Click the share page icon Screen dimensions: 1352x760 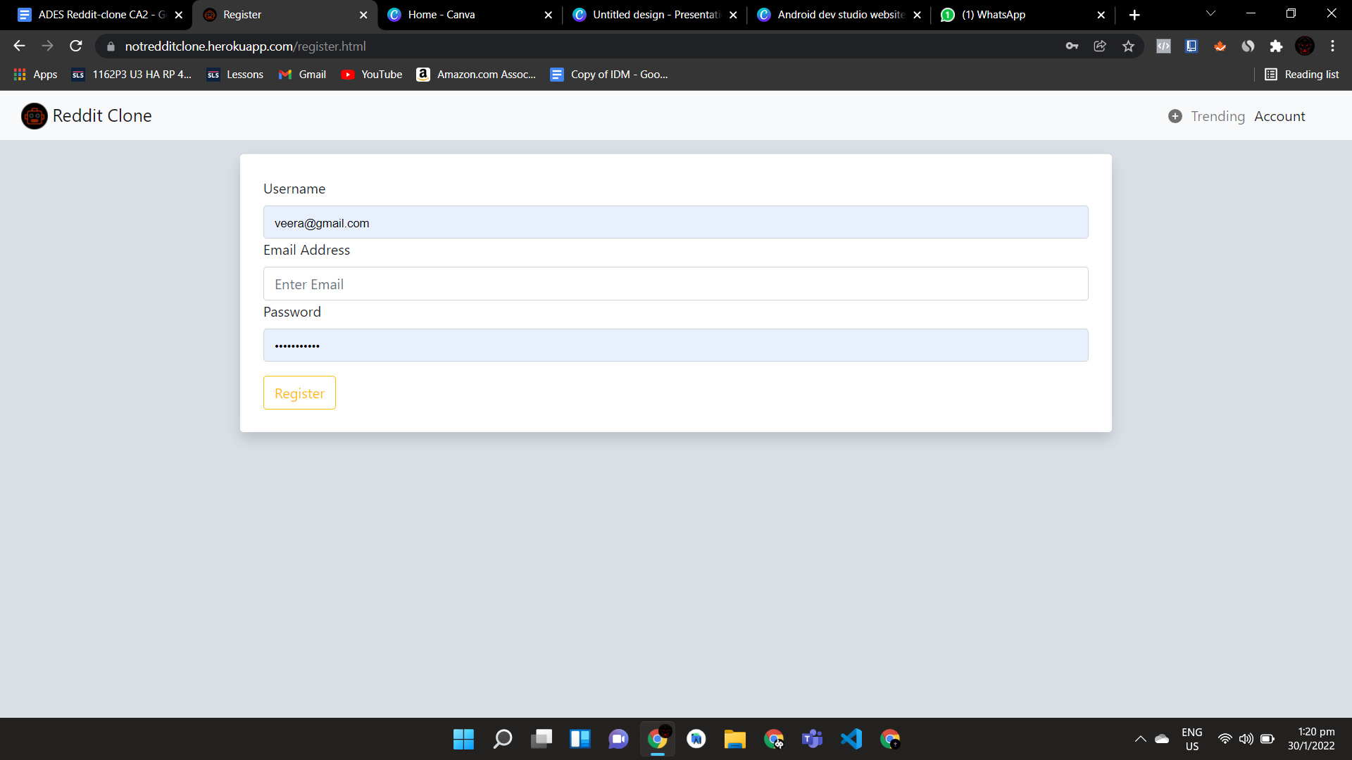coord(1100,46)
